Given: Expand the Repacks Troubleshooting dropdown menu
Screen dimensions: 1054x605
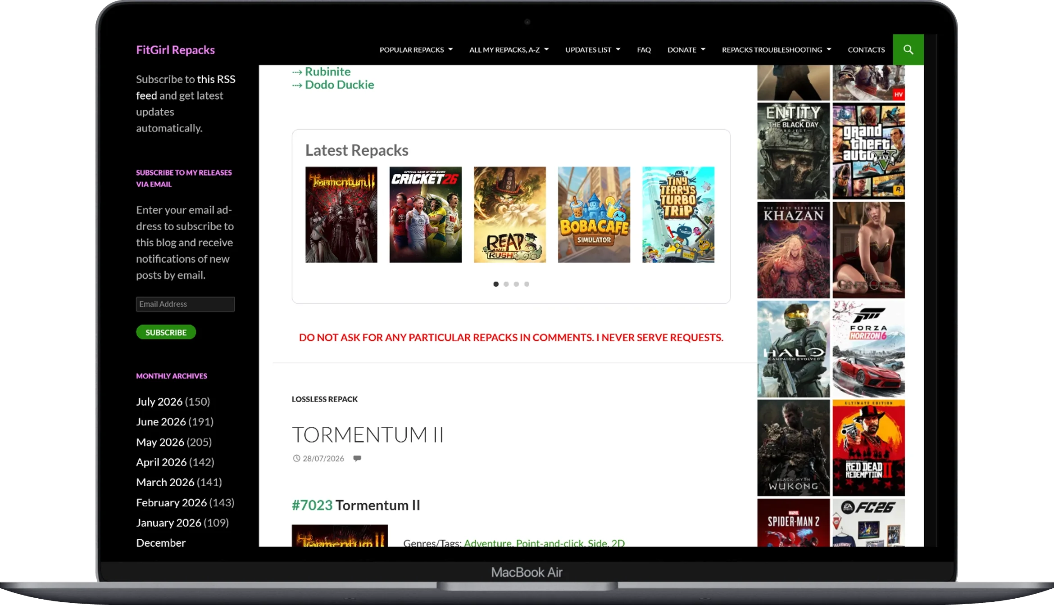Looking at the screenshot, I should pyautogui.click(x=777, y=50).
